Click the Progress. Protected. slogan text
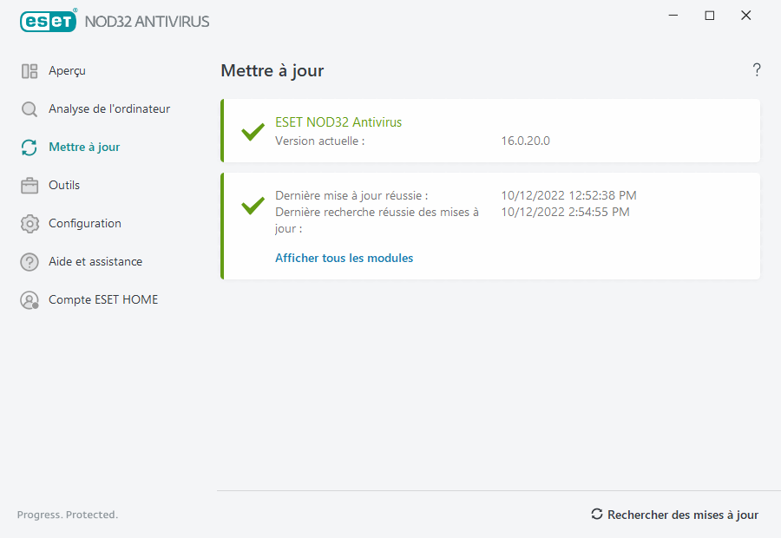Screen dimensions: 781x538 click(68, 515)
